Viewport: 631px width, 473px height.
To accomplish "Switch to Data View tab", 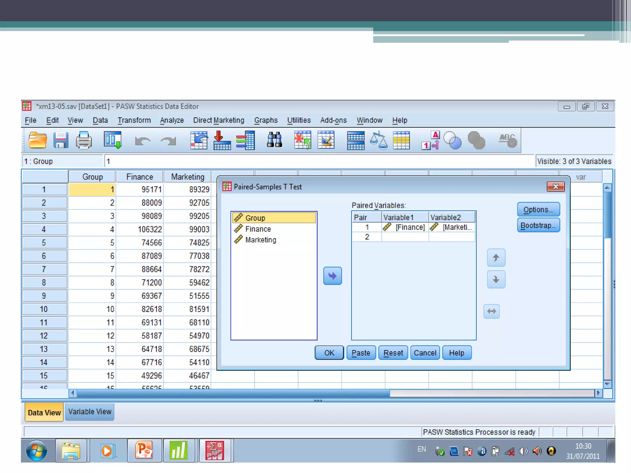I will click(44, 412).
